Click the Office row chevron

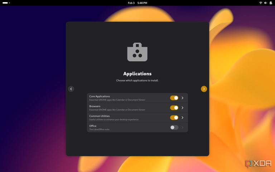tap(182, 128)
